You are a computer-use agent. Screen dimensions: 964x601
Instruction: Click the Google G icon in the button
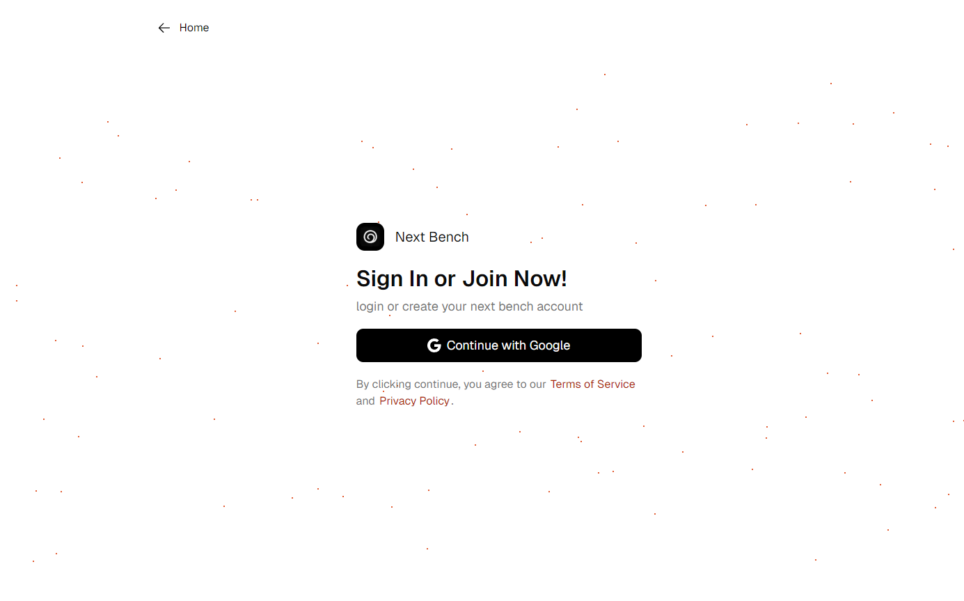[x=434, y=345]
